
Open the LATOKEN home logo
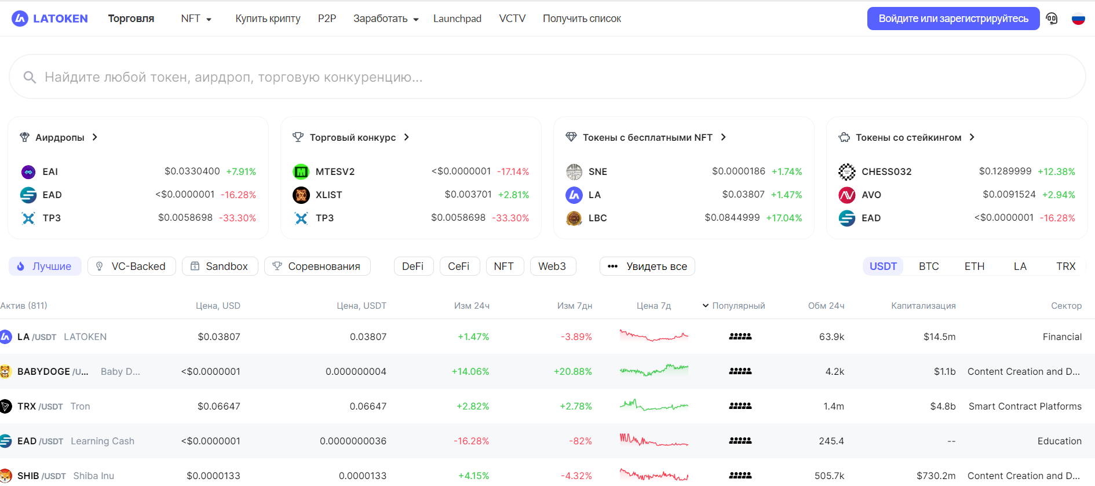coord(50,19)
